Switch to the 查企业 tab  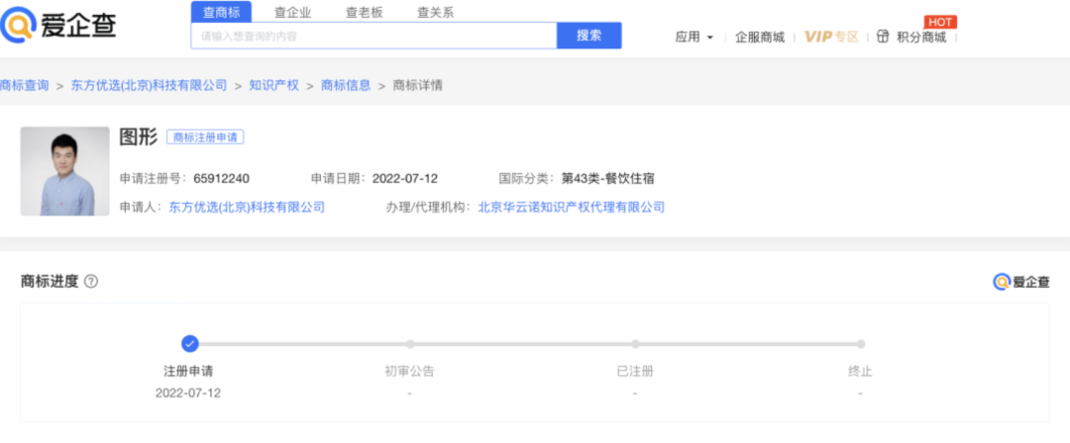tap(292, 12)
